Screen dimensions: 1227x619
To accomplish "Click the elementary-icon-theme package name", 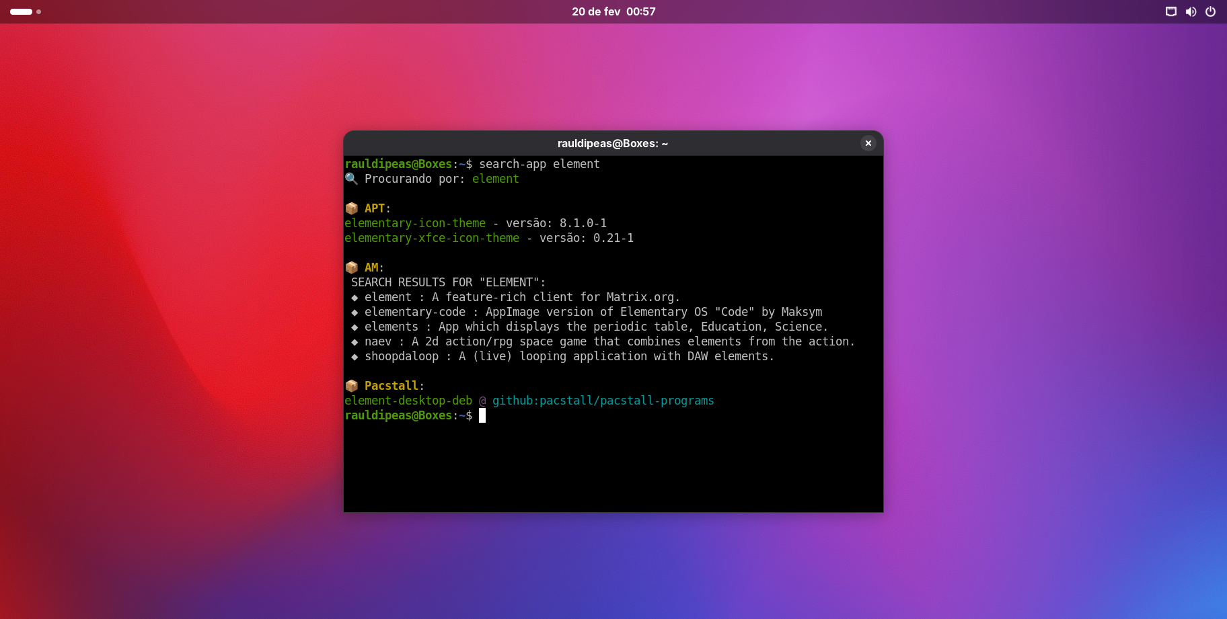I will coord(415,223).
